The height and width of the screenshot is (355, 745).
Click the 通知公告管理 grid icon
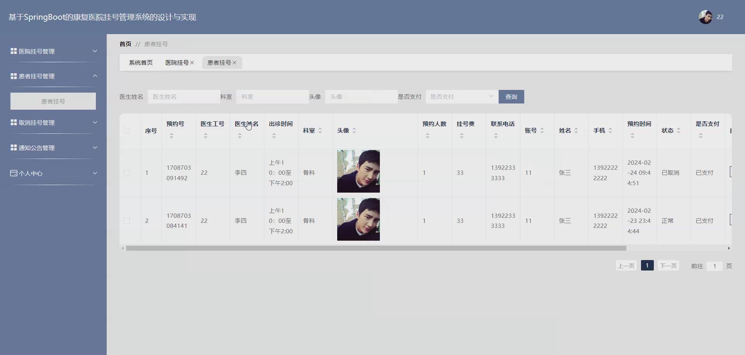[14, 148]
